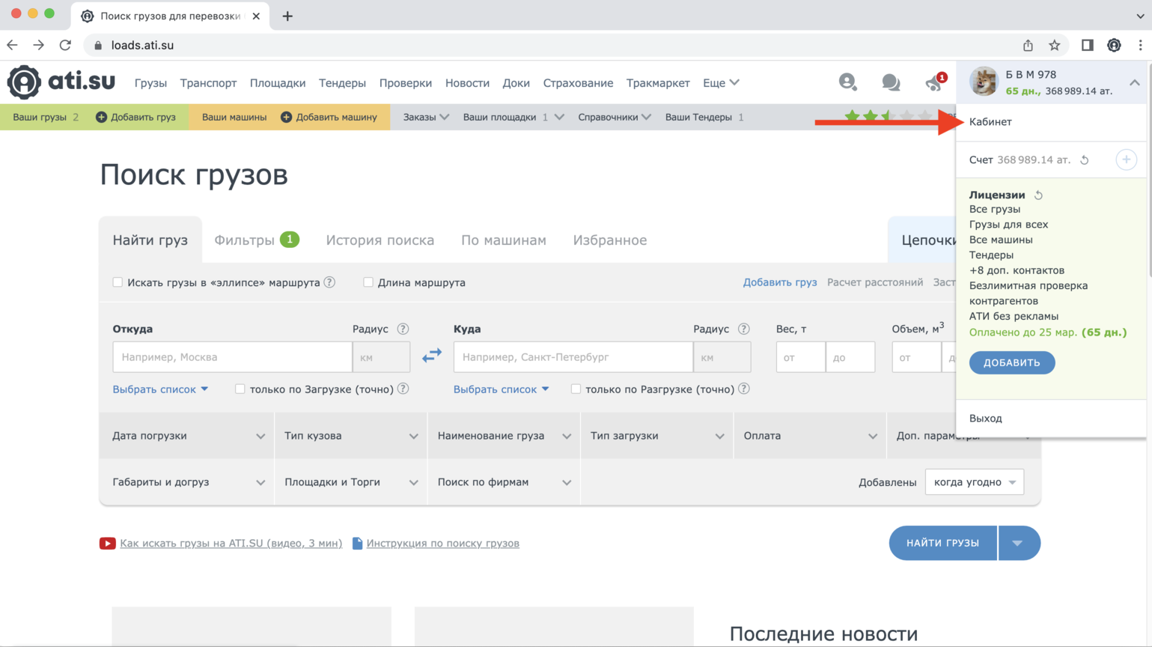Image resolution: width=1152 pixels, height=647 pixels.
Task: Click the user avatar picture
Action: click(984, 82)
